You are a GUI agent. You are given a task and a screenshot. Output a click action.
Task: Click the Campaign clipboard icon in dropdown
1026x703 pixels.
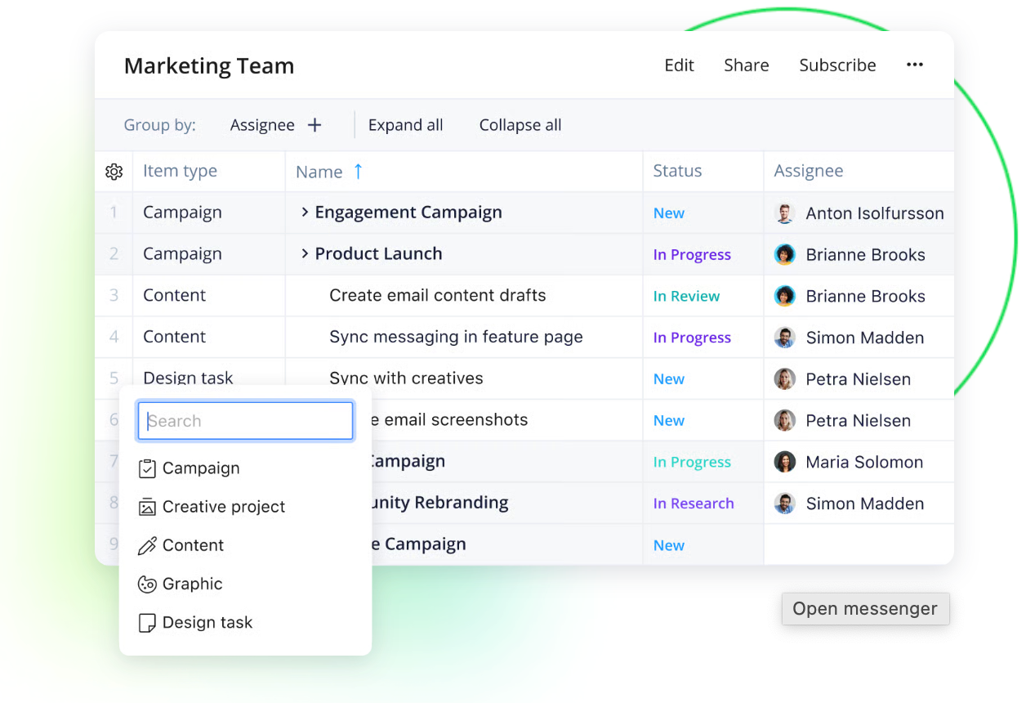(147, 468)
